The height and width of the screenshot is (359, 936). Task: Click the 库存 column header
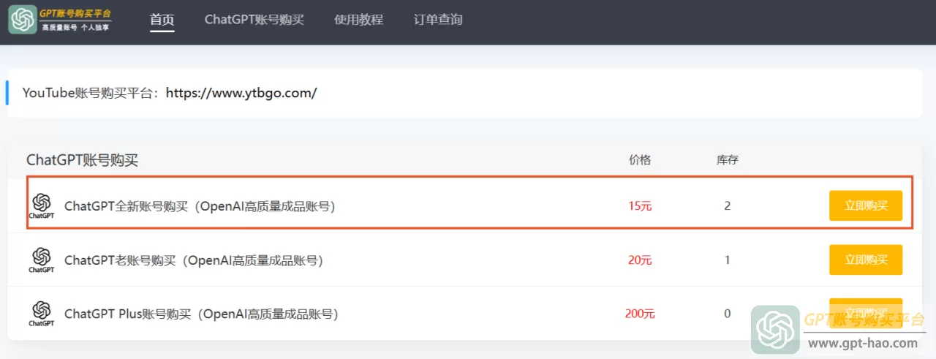click(728, 159)
